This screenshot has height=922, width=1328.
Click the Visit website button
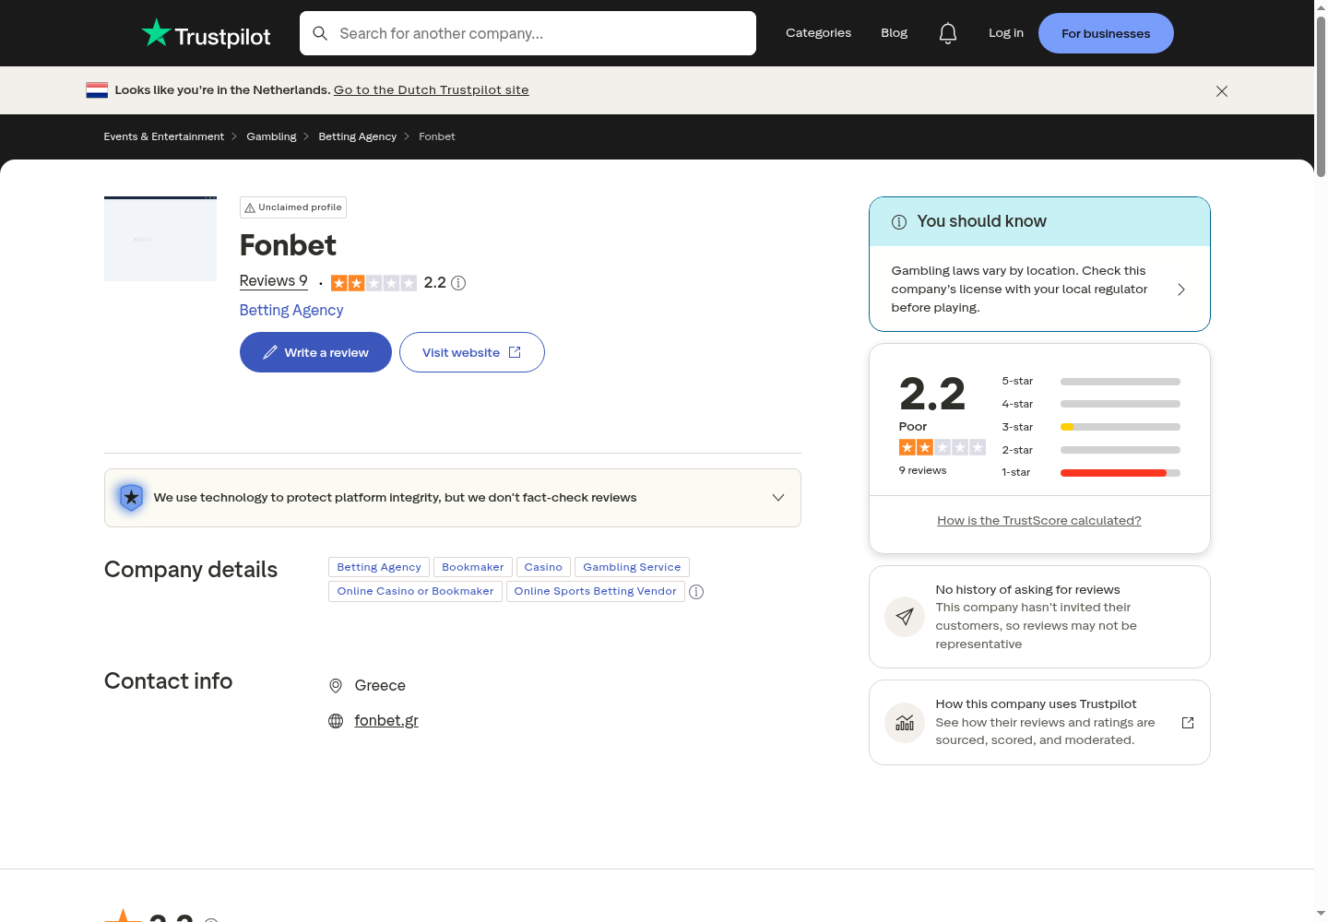pos(472,352)
